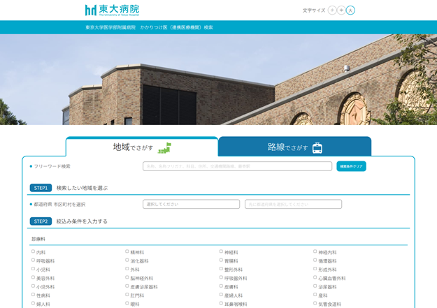Switch to the 路線でさがす tab
437x308 pixels.
tap(294, 147)
